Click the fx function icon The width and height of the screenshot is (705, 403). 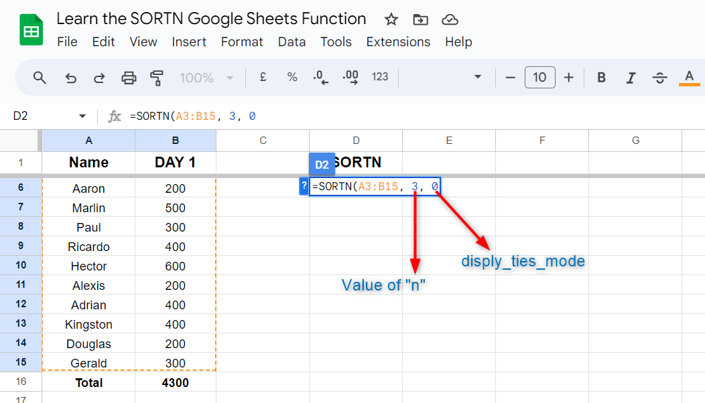pos(114,116)
